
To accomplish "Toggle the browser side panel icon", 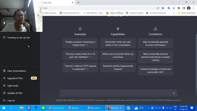I will 184,8.
